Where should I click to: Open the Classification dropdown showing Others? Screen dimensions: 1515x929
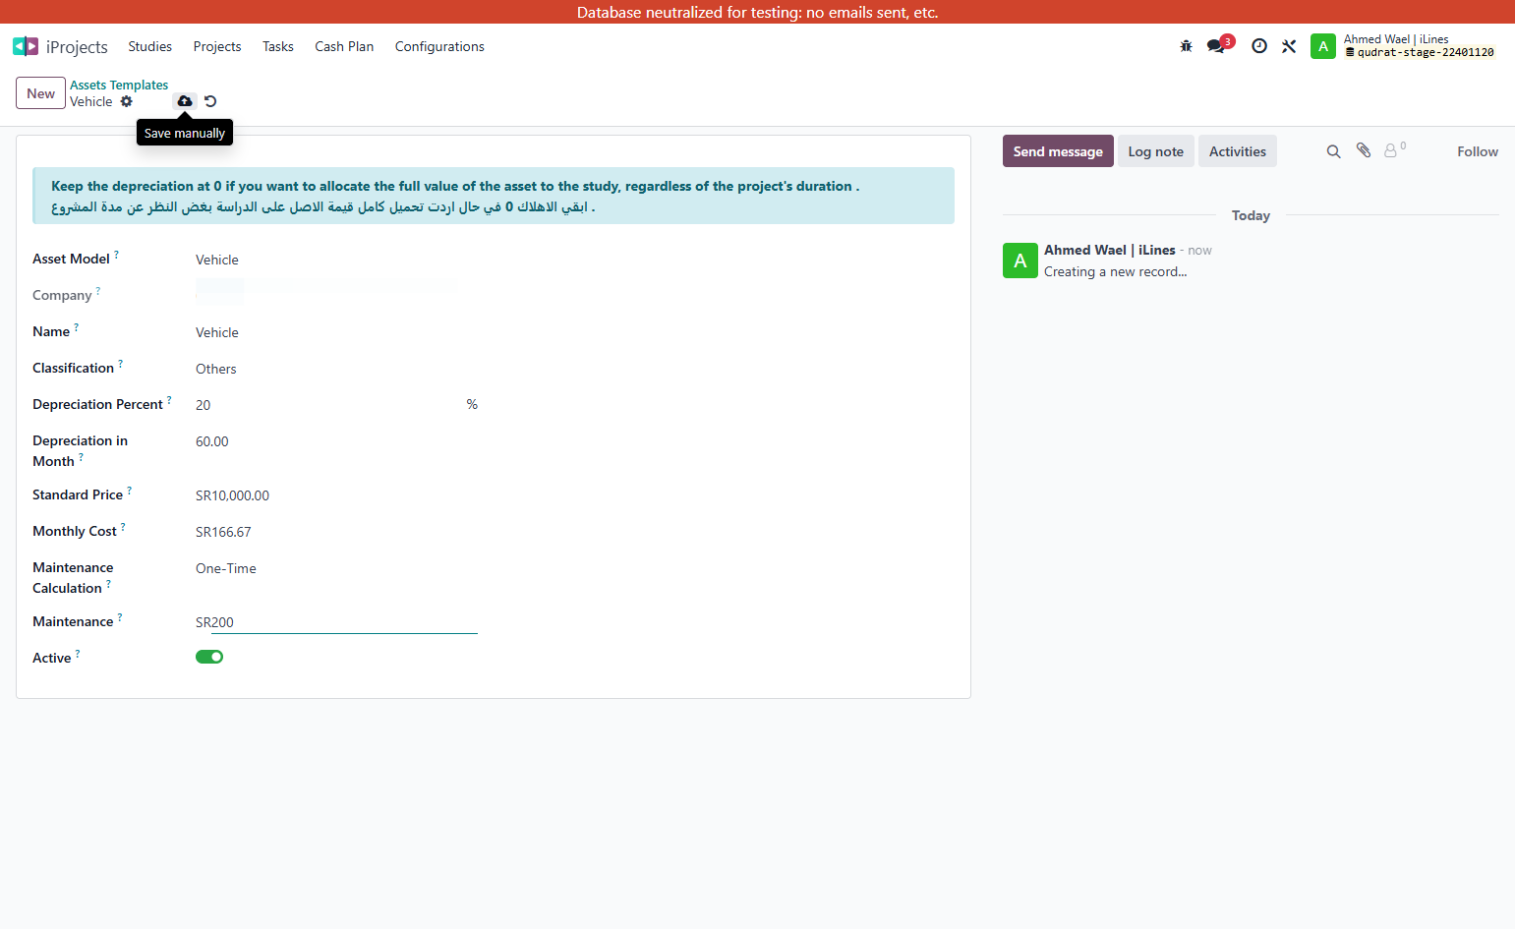tap(336, 369)
